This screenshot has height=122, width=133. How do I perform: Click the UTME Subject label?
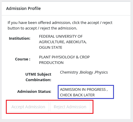point(38,74)
